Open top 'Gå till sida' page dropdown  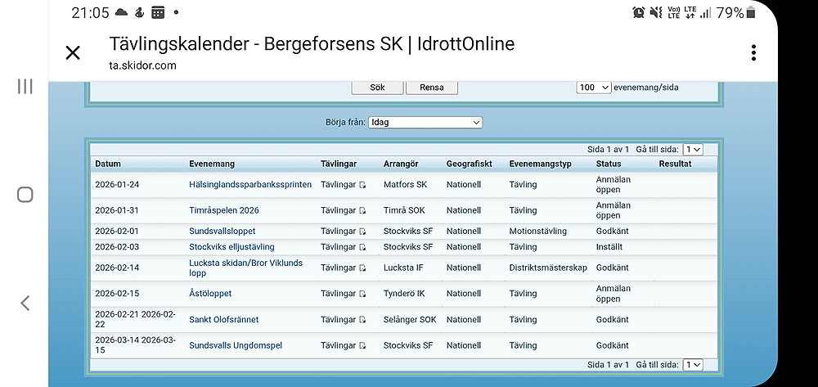(x=693, y=150)
